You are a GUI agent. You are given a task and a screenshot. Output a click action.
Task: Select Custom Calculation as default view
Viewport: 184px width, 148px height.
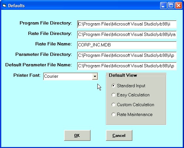coord(113,105)
